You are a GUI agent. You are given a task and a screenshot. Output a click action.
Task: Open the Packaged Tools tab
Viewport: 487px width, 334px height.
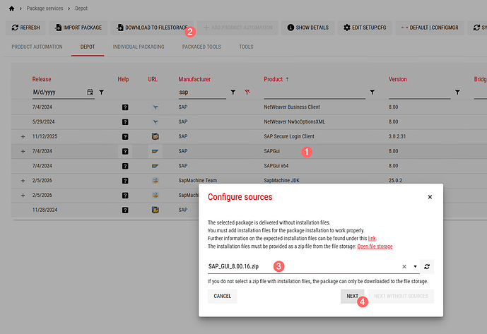click(x=201, y=47)
